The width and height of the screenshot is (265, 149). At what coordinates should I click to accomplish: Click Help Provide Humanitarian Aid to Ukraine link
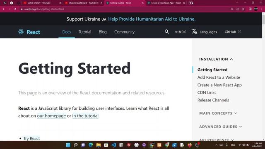pos(152,19)
